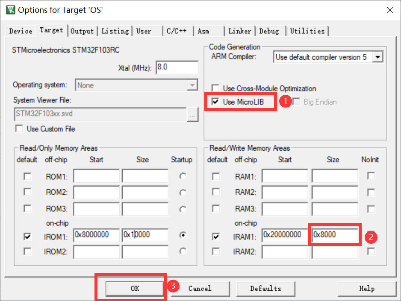Click the Cancel button
The image size is (401, 301).
click(x=200, y=289)
